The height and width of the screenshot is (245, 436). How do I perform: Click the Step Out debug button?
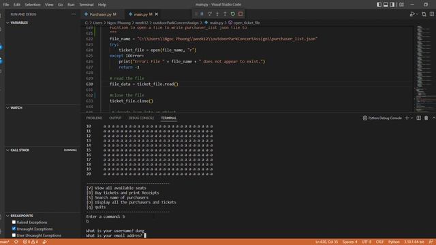[x=225, y=14]
